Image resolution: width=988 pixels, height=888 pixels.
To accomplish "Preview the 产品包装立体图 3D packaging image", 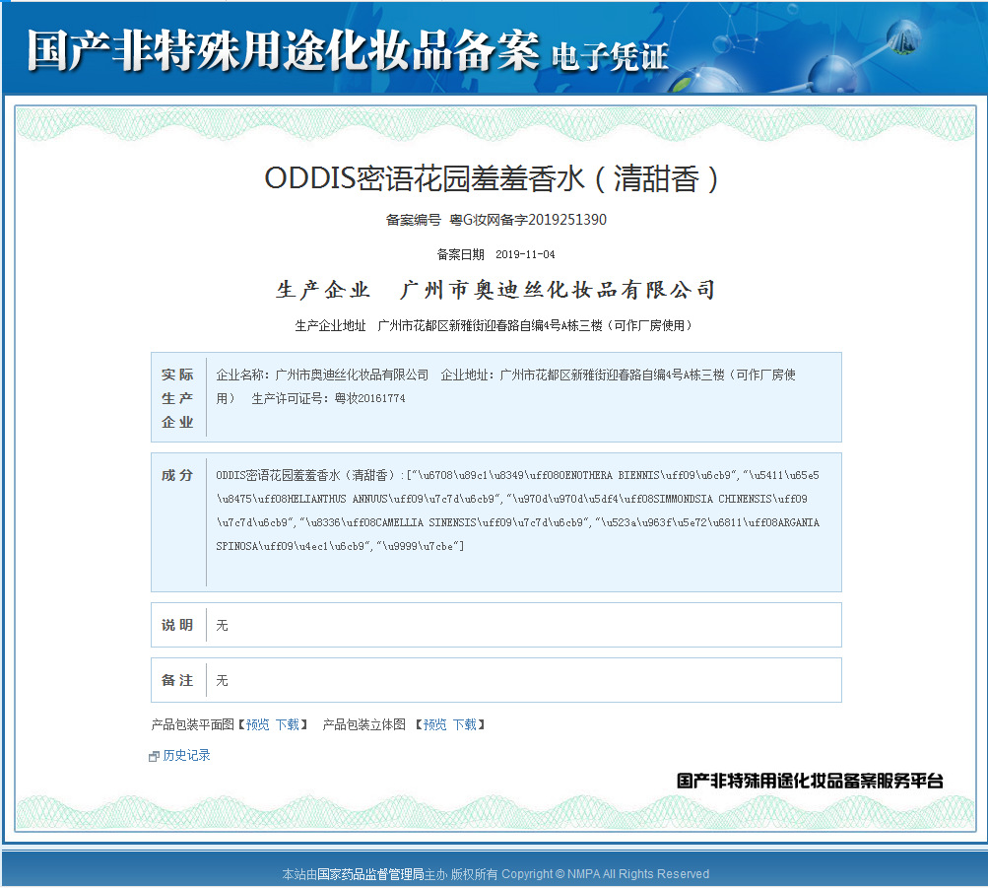I will [x=434, y=724].
